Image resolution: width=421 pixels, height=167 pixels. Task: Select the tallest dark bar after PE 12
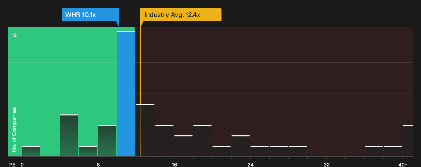(x=145, y=130)
